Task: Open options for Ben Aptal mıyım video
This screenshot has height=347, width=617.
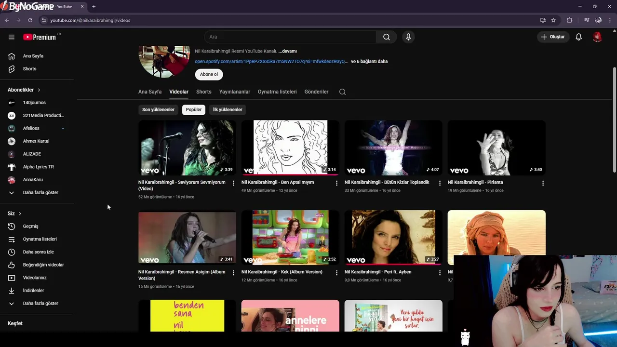Action: (336, 183)
